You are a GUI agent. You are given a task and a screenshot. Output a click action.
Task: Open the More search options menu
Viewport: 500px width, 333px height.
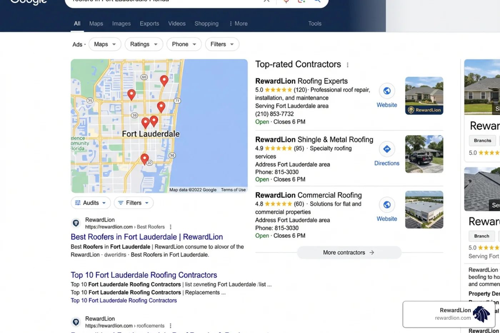238,24
